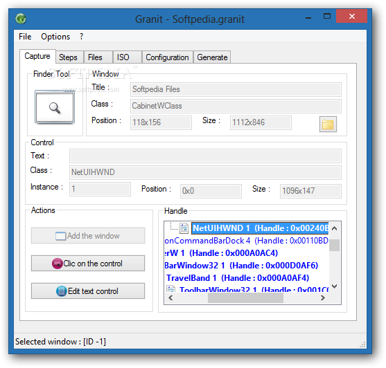Click the Handle list scroll right arrow
This screenshot has width=386, height=368.
click(x=323, y=297)
